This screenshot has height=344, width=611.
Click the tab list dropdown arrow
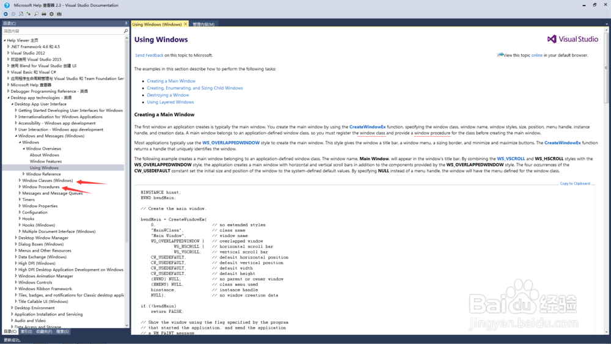point(607,24)
